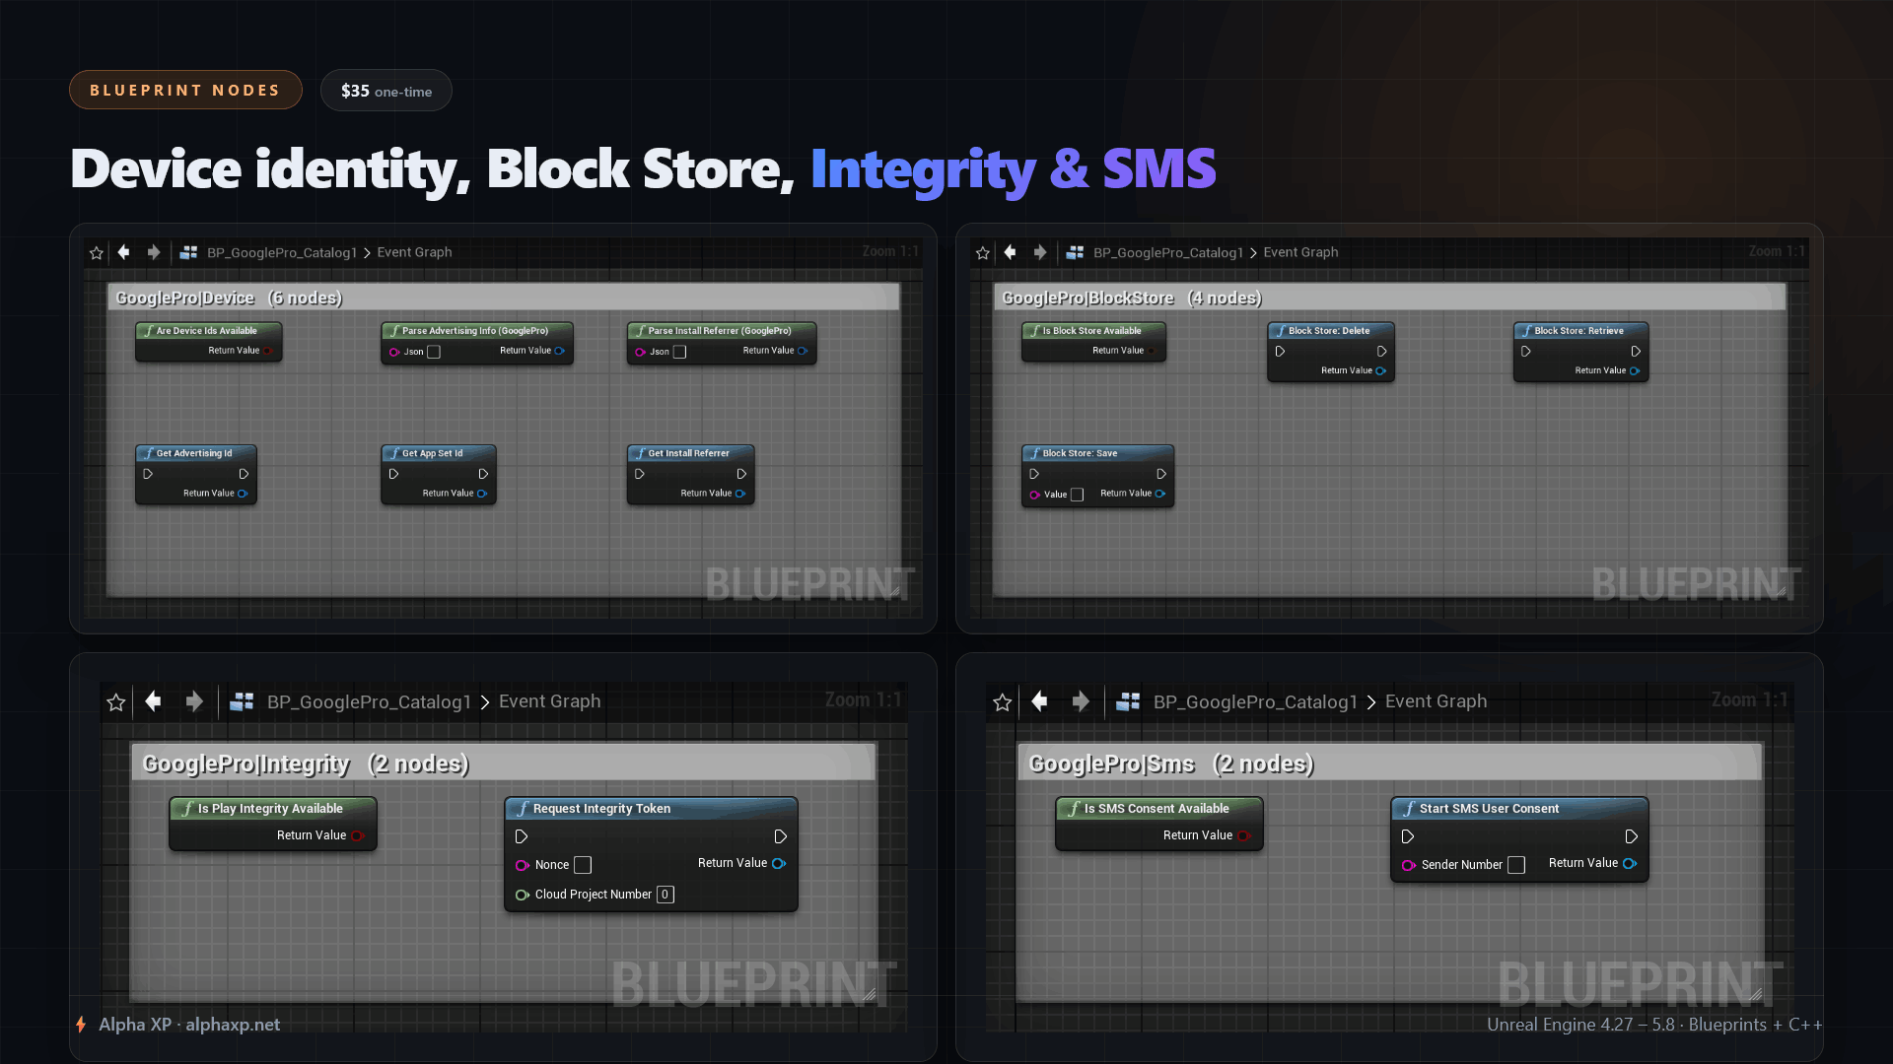Open Event Graph breadcrumb in Device panel
Screen dimensions: 1893x1064
(414, 252)
